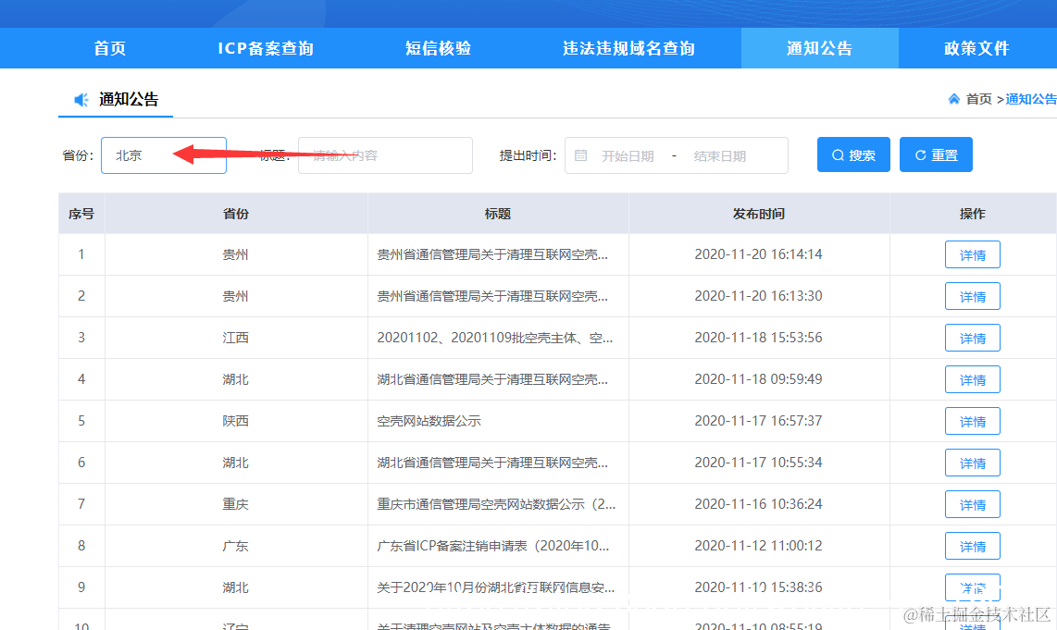
Task: Click the magnifier icon on the 搜索 button
Action: [838, 154]
